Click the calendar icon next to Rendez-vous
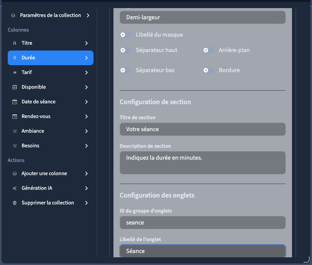This screenshot has height=265, width=312. tap(15, 116)
